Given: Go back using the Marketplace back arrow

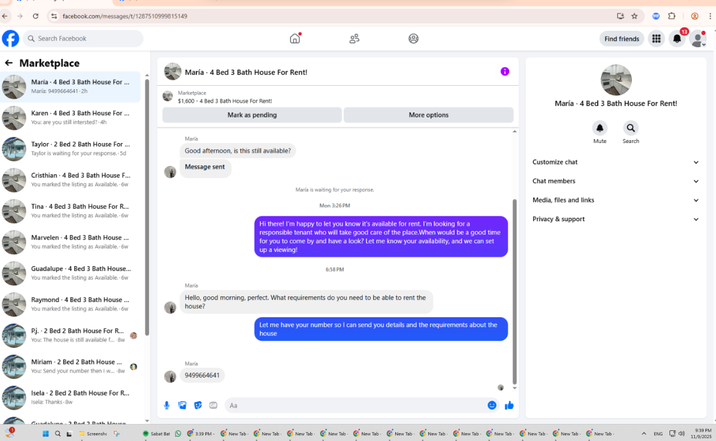Looking at the screenshot, I should pyautogui.click(x=9, y=63).
